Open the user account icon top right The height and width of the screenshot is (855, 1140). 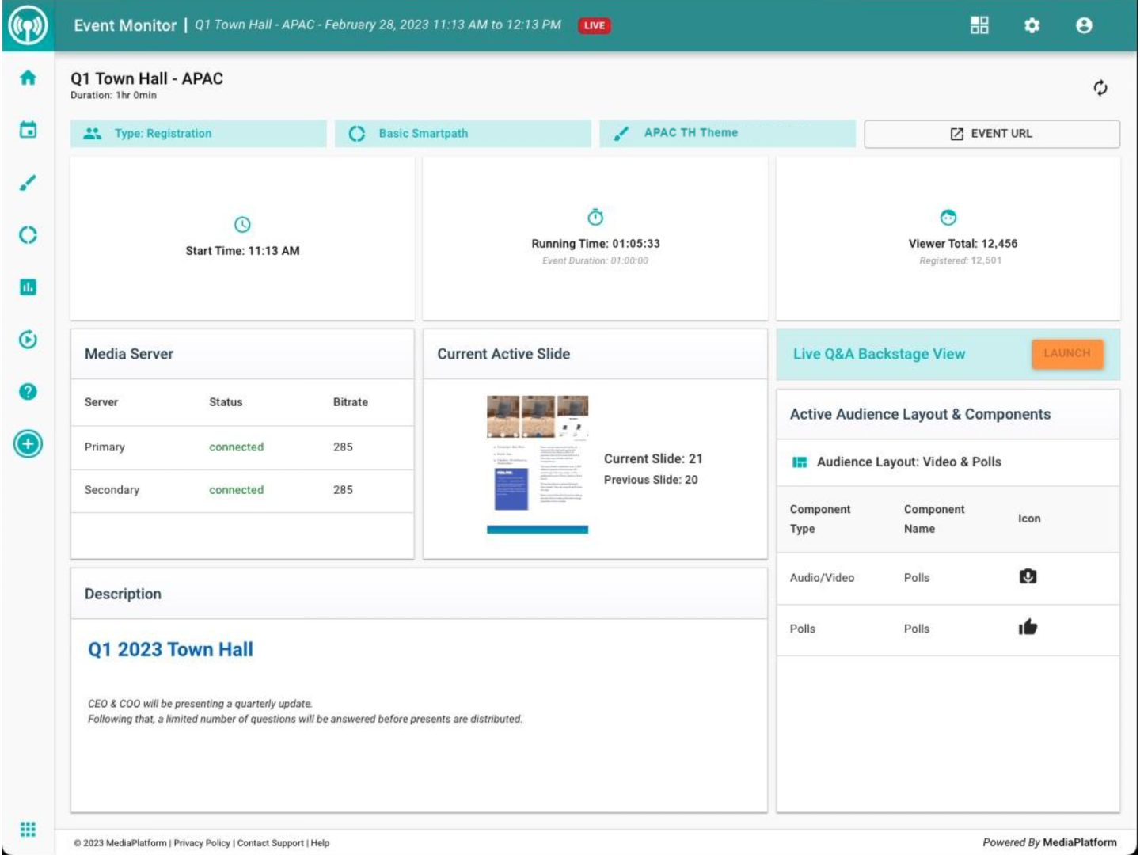[1084, 25]
